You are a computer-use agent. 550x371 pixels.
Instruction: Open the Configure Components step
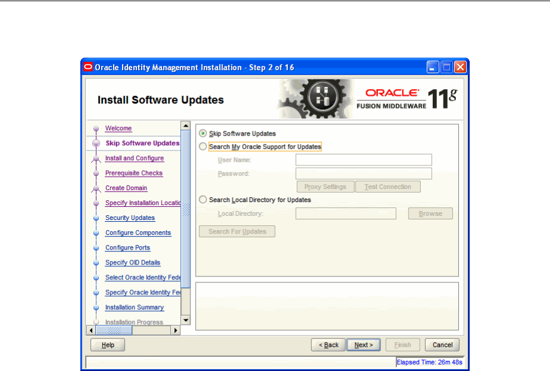pyautogui.click(x=138, y=232)
